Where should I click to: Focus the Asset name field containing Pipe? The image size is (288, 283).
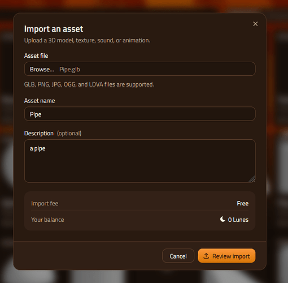coord(139,114)
